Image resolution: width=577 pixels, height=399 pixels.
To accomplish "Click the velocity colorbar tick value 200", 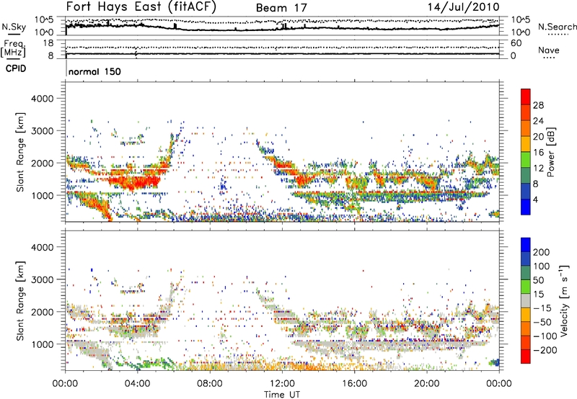I will (542, 252).
